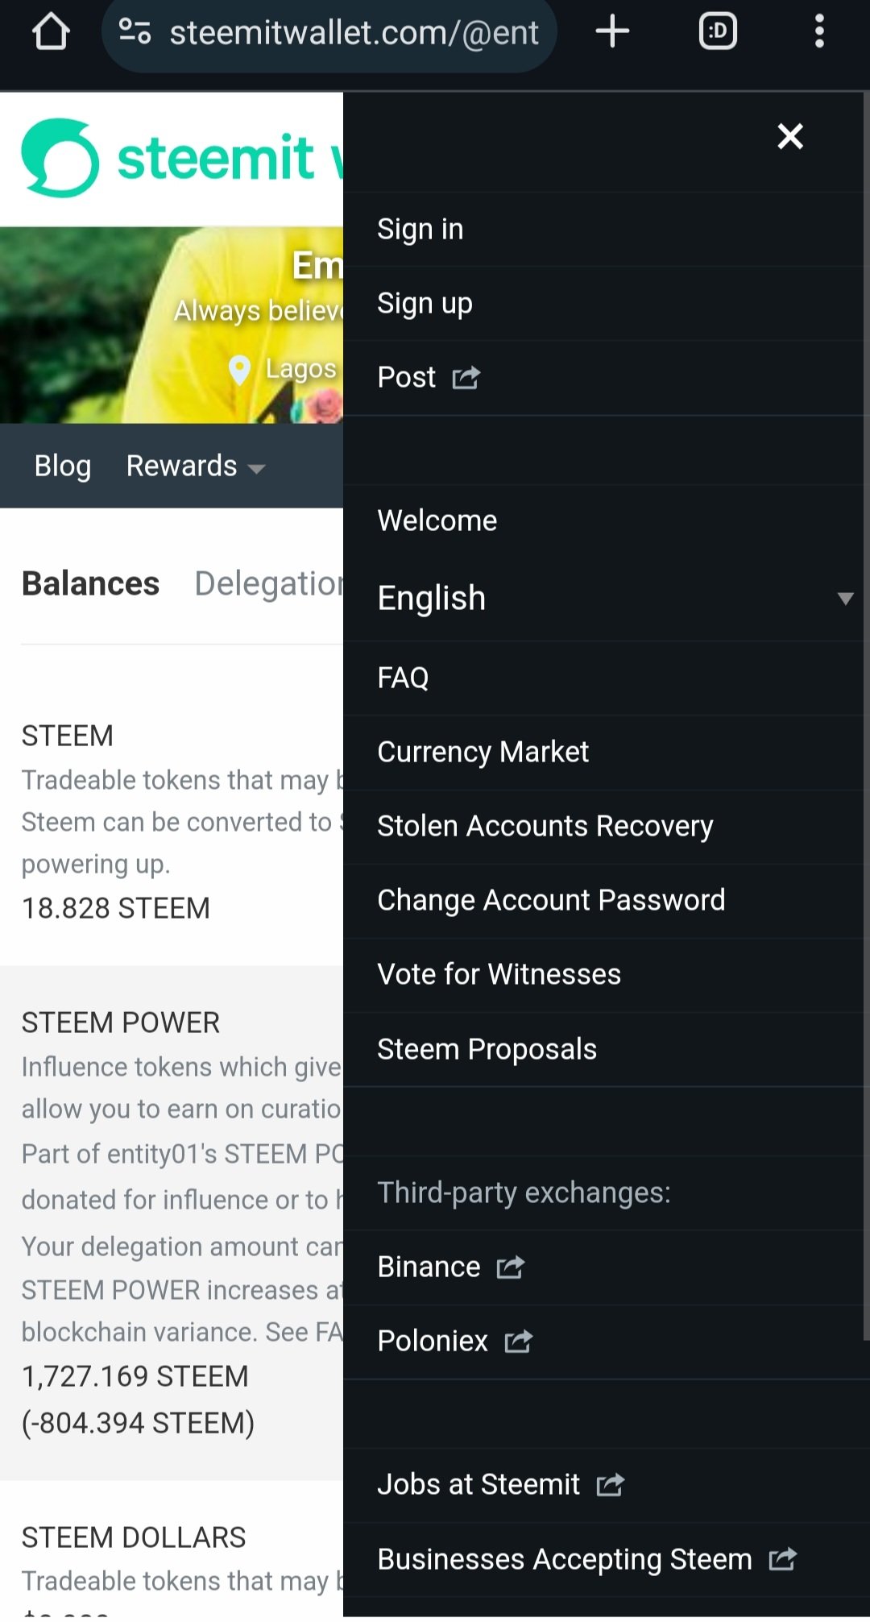Open a new tab with plus icon
Screen dimensions: 870x1622
[612, 31]
